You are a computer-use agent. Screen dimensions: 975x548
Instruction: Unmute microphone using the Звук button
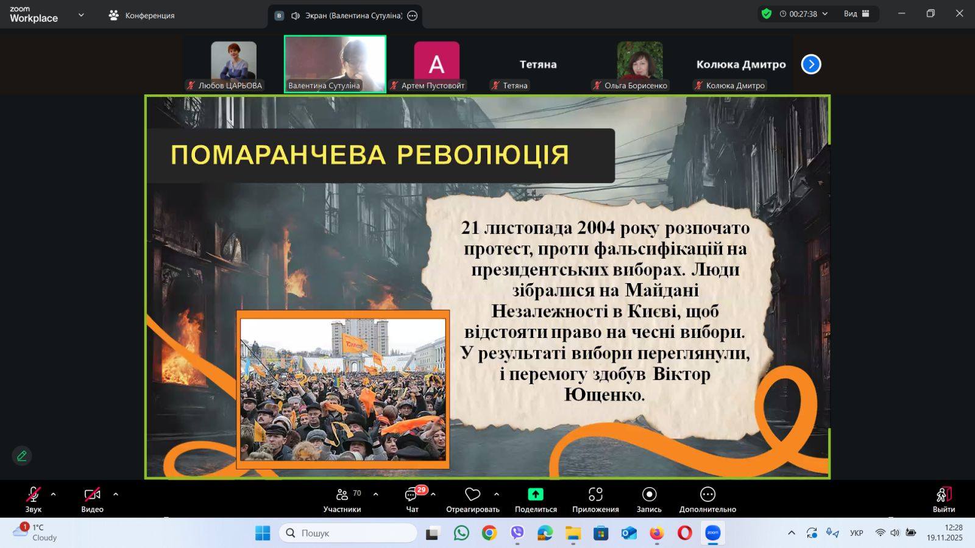[x=34, y=499]
